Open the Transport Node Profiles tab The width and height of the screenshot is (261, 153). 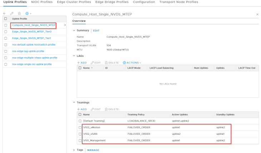click(x=178, y=2)
